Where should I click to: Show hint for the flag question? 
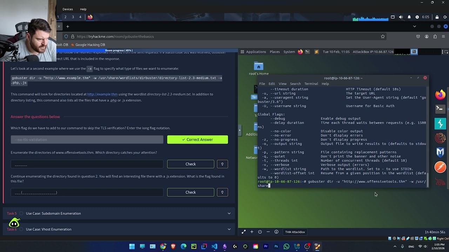(x=222, y=192)
